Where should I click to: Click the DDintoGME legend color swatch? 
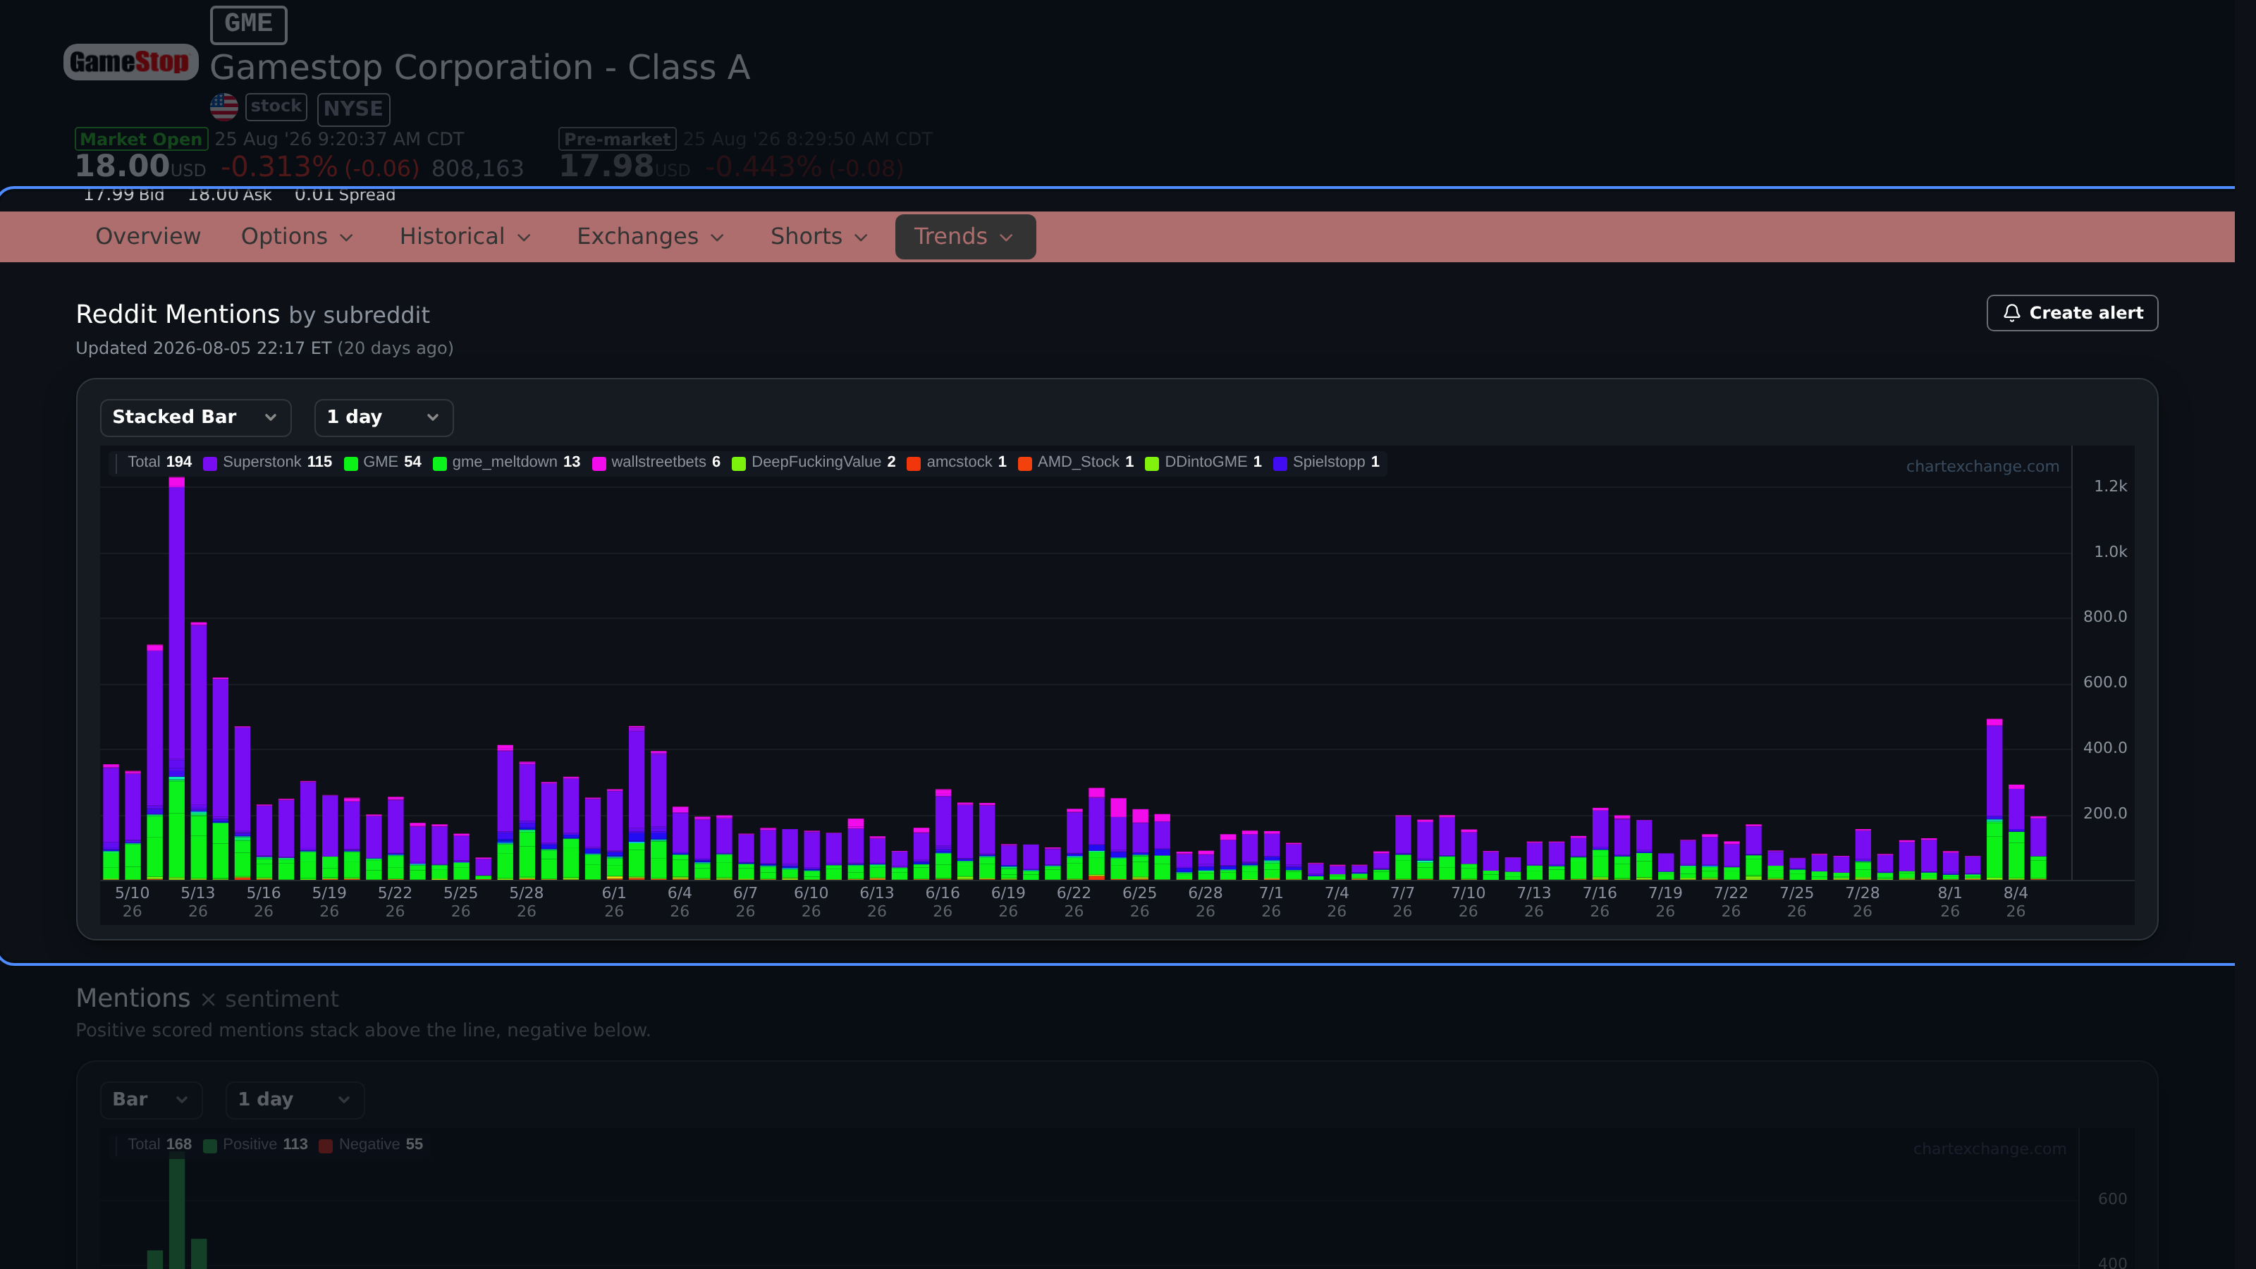pyautogui.click(x=1152, y=463)
